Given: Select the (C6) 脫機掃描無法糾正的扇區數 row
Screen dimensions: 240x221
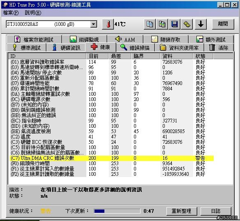Looking at the screenshot, I should click(x=112, y=153).
